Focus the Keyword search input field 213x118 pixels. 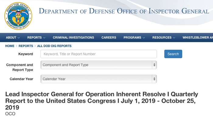coord(99,54)
